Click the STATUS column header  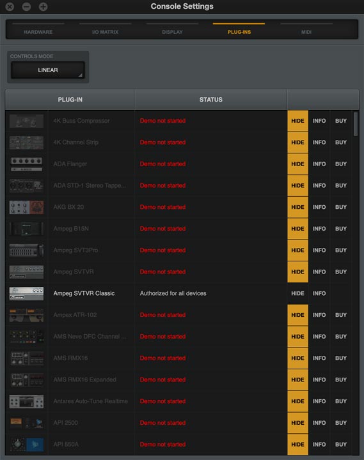[x=210, y=100]
